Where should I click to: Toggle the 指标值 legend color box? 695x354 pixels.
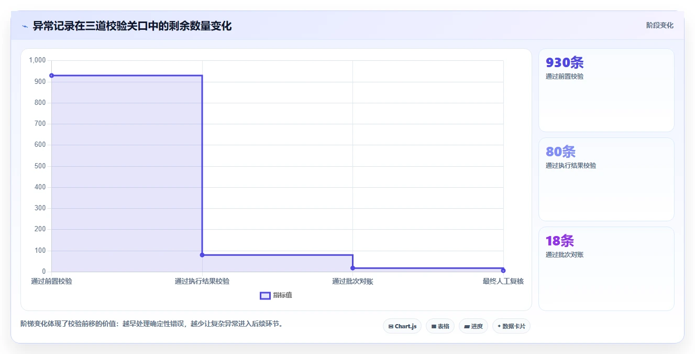pos(266,295)
